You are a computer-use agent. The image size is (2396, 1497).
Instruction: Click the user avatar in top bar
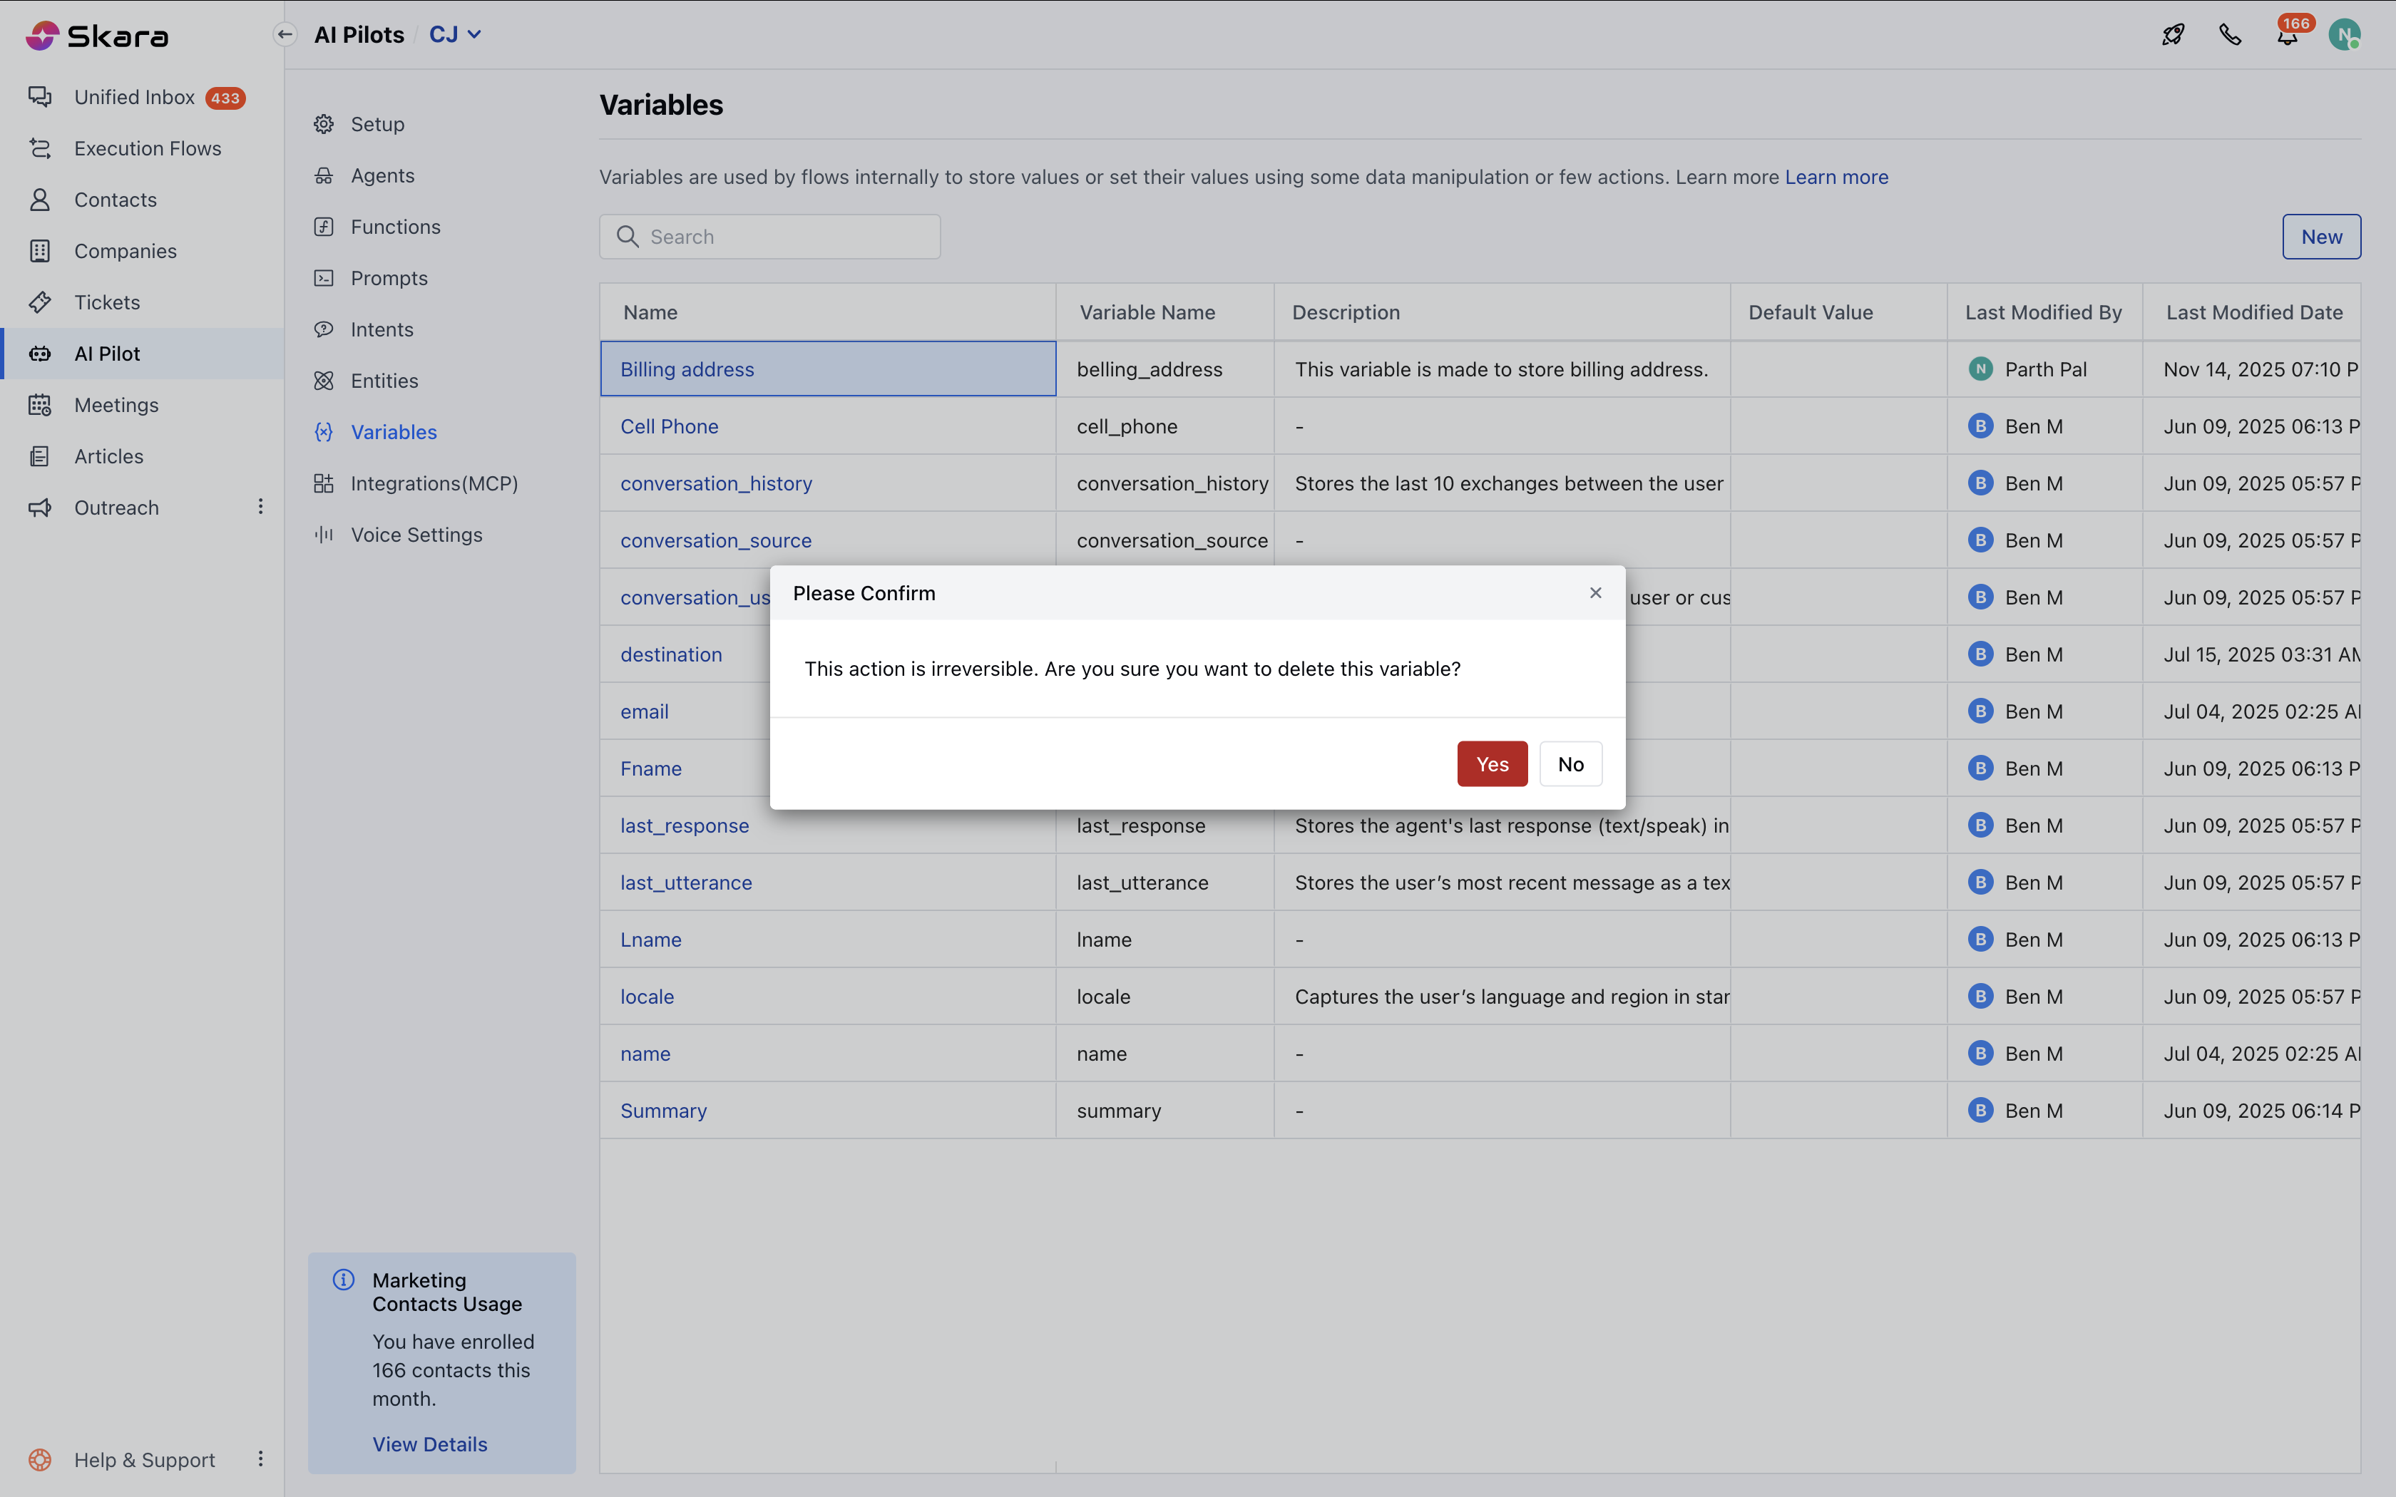point(2343,35)
